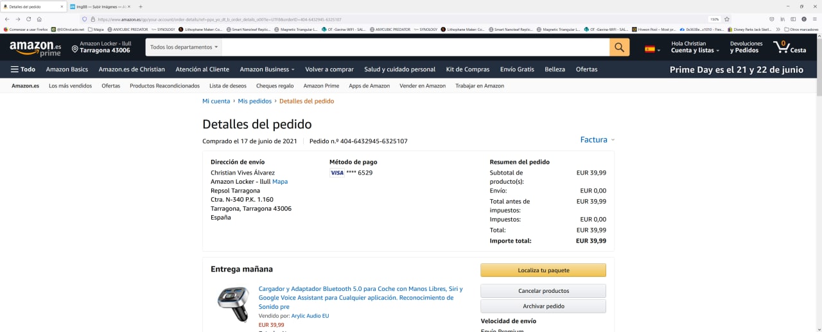Open Kit de Compras
822x332 pixels.
(x=468, y=69)
